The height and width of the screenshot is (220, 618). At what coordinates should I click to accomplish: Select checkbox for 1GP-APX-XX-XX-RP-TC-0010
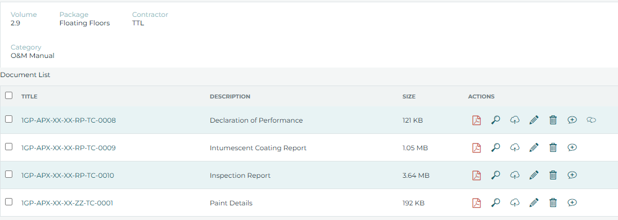coord(8,174)
